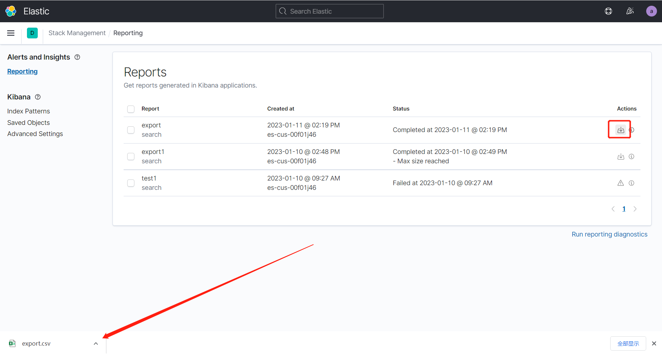Click help icon next to Kibana heading
662x356 pixels.
pyautogui.click(x=38, y=97)
